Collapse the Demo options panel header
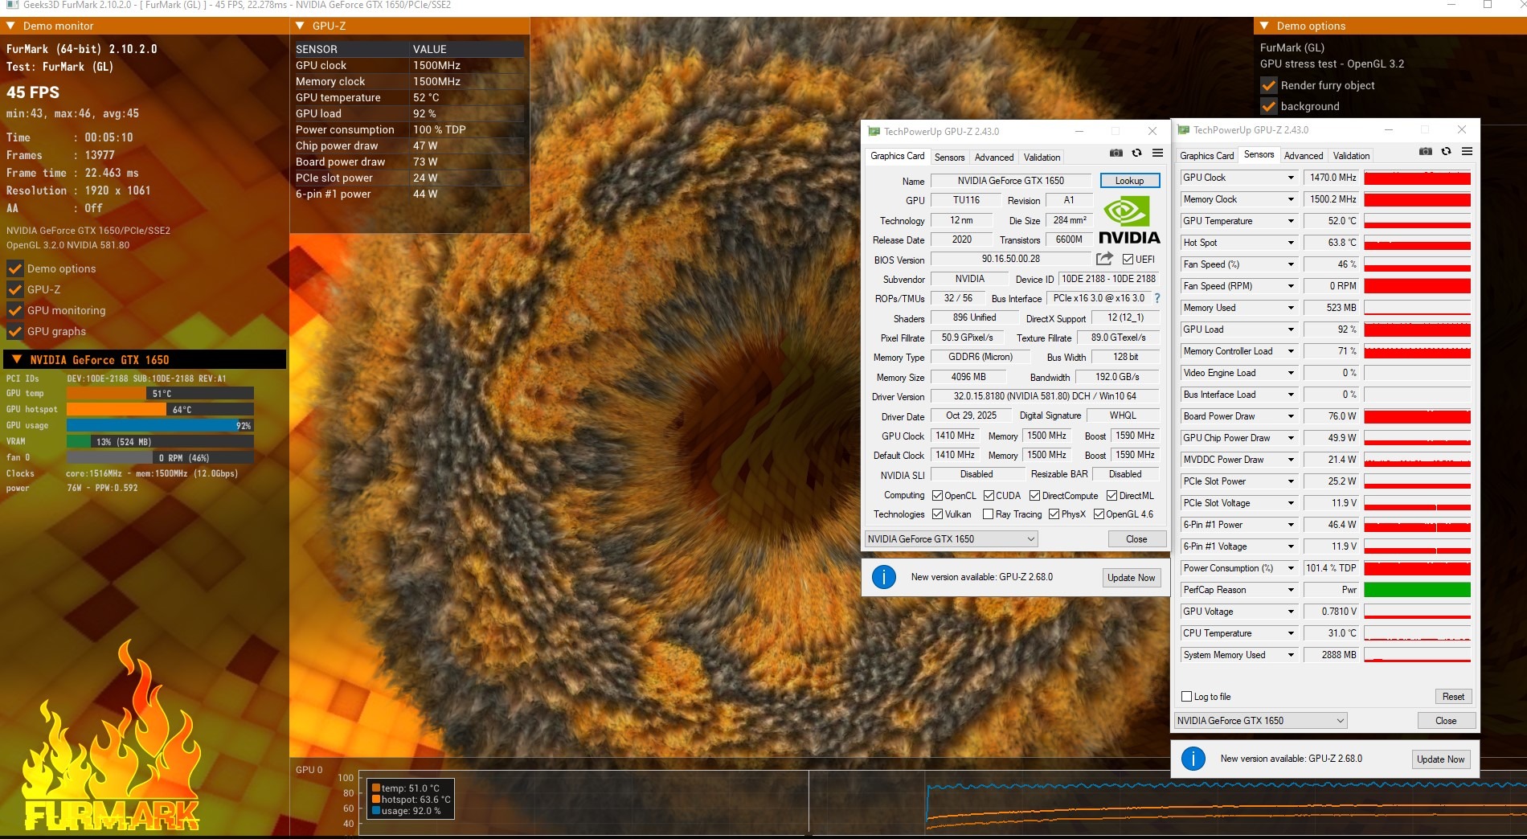The height and width of the screenshot is (839, 1527). pyautogui.click(x=1264, y=26)
